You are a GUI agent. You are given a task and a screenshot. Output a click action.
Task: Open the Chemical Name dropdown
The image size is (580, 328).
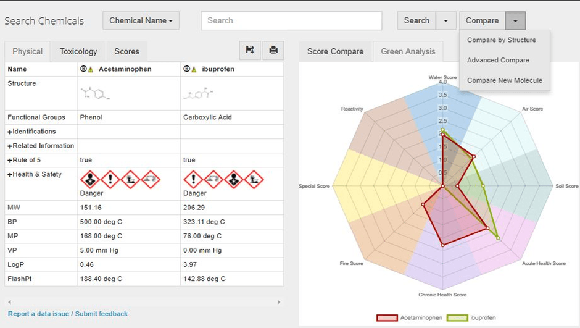tap(141, 20)
